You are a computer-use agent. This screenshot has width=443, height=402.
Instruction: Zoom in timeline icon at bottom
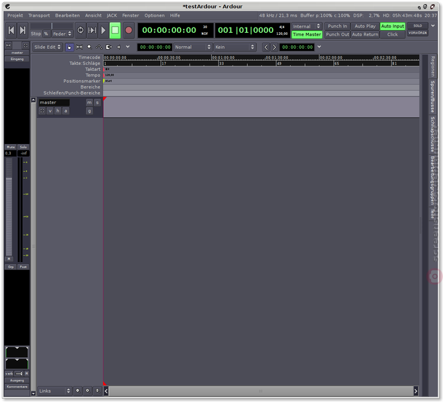pyautogui.click(x=87, y=391)
